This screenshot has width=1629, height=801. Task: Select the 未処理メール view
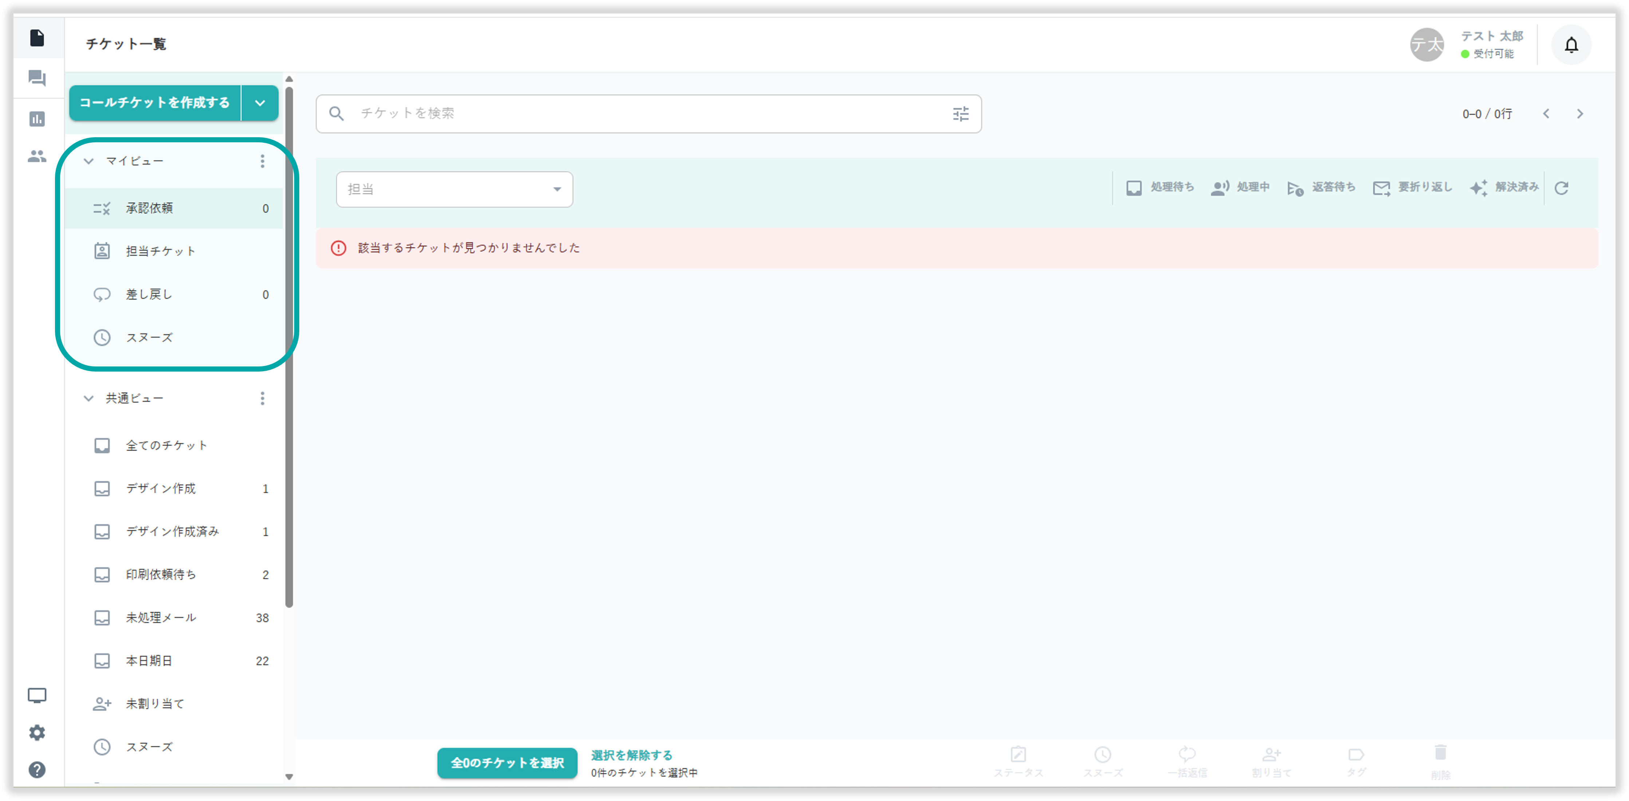click(161, 618)
